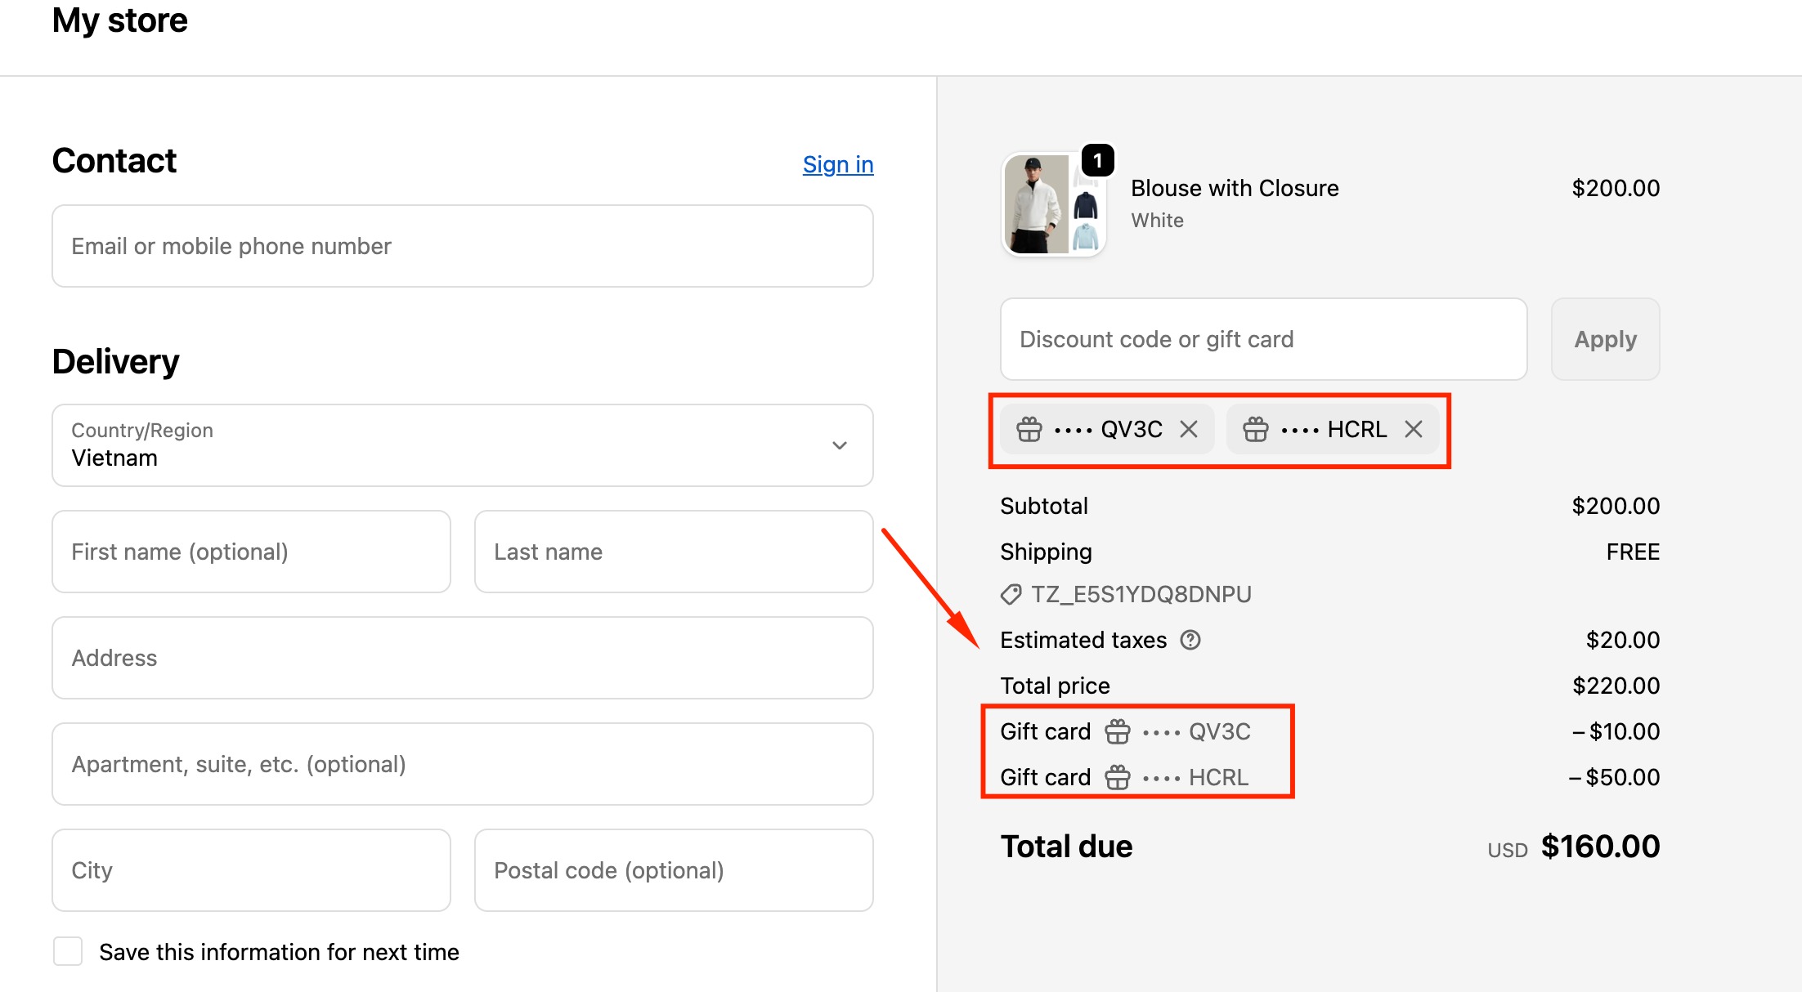This screenshot has width=1802, height=992.
Task: Click the discount tag icon beside TZ_E5S1YDQ8DNPU
Action: coord(1011,594)
